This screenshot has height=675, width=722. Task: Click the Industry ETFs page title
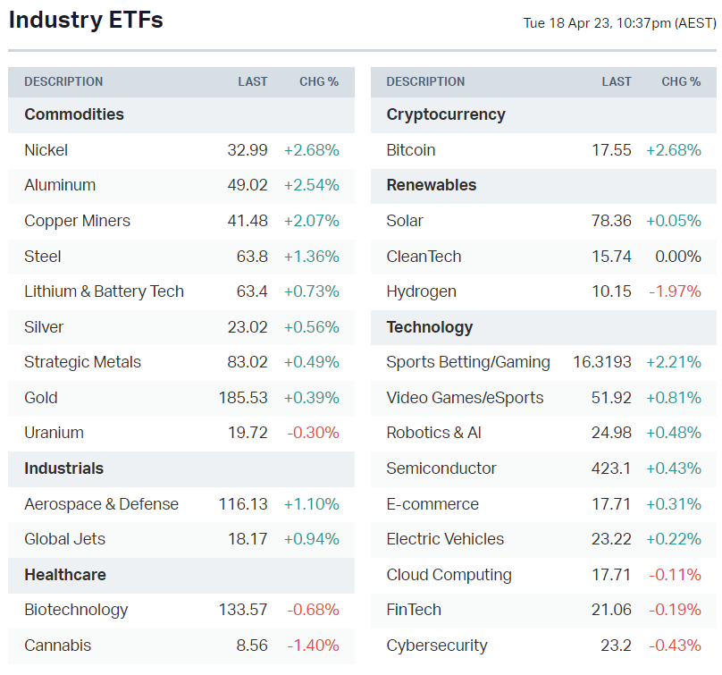click(x=86, y=20)
